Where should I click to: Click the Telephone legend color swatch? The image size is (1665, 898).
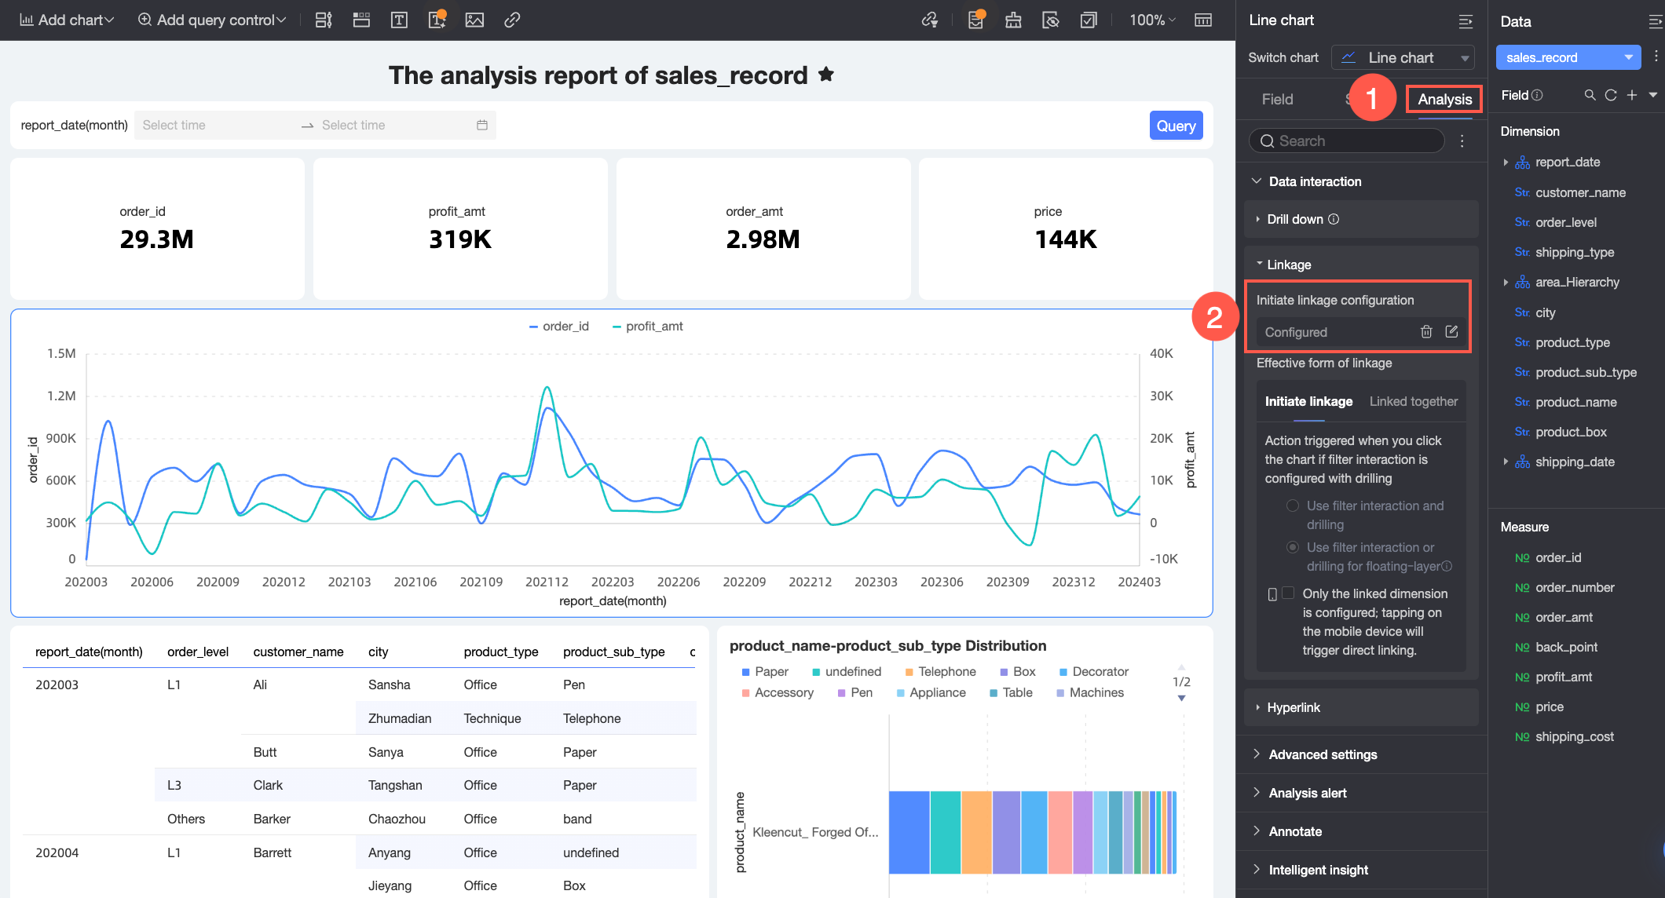pyautogui.click(x=909, y=672)
